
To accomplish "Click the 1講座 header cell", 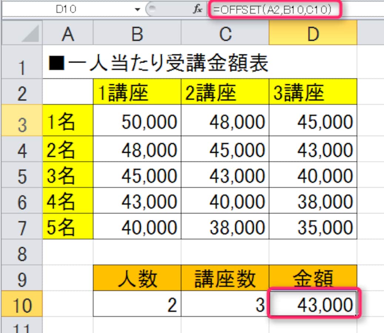I will coord(137,92).
